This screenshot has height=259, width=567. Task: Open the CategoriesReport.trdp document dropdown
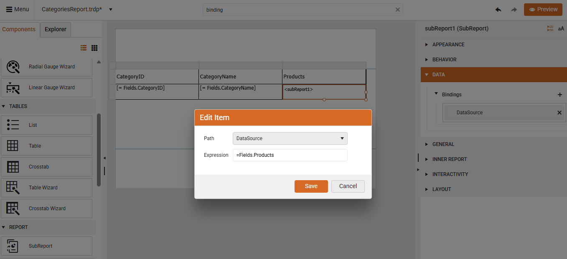coord(110,9)
